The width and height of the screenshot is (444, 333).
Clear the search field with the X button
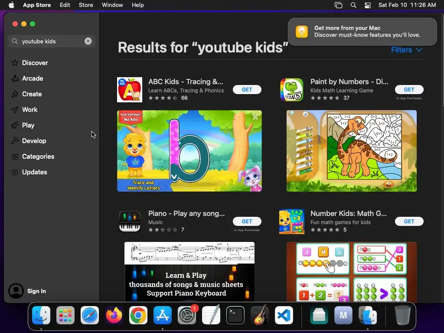(x=88, y=41)
